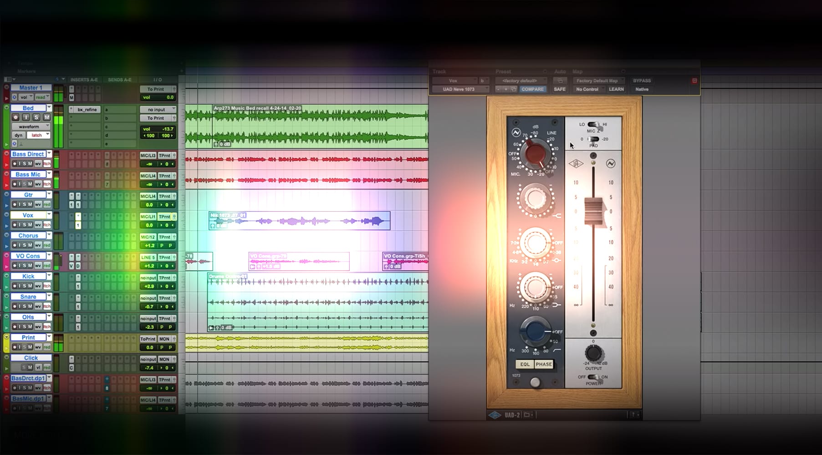This screenshot has height=455, width=822.
Task: Mute the Bed track
Action: pyautogui.click(x=46, y=117)
